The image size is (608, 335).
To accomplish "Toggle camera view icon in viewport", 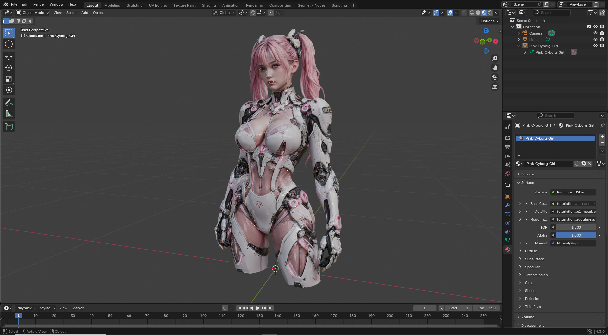I will click(x=495, y=77).
